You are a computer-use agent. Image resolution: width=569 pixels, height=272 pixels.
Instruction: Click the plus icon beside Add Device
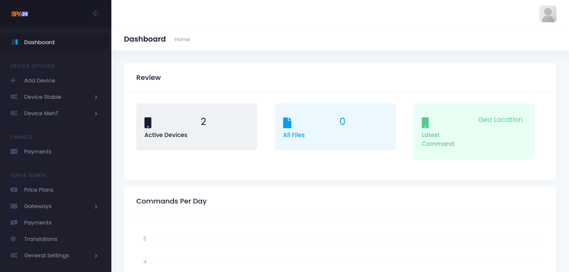point(13,80)
